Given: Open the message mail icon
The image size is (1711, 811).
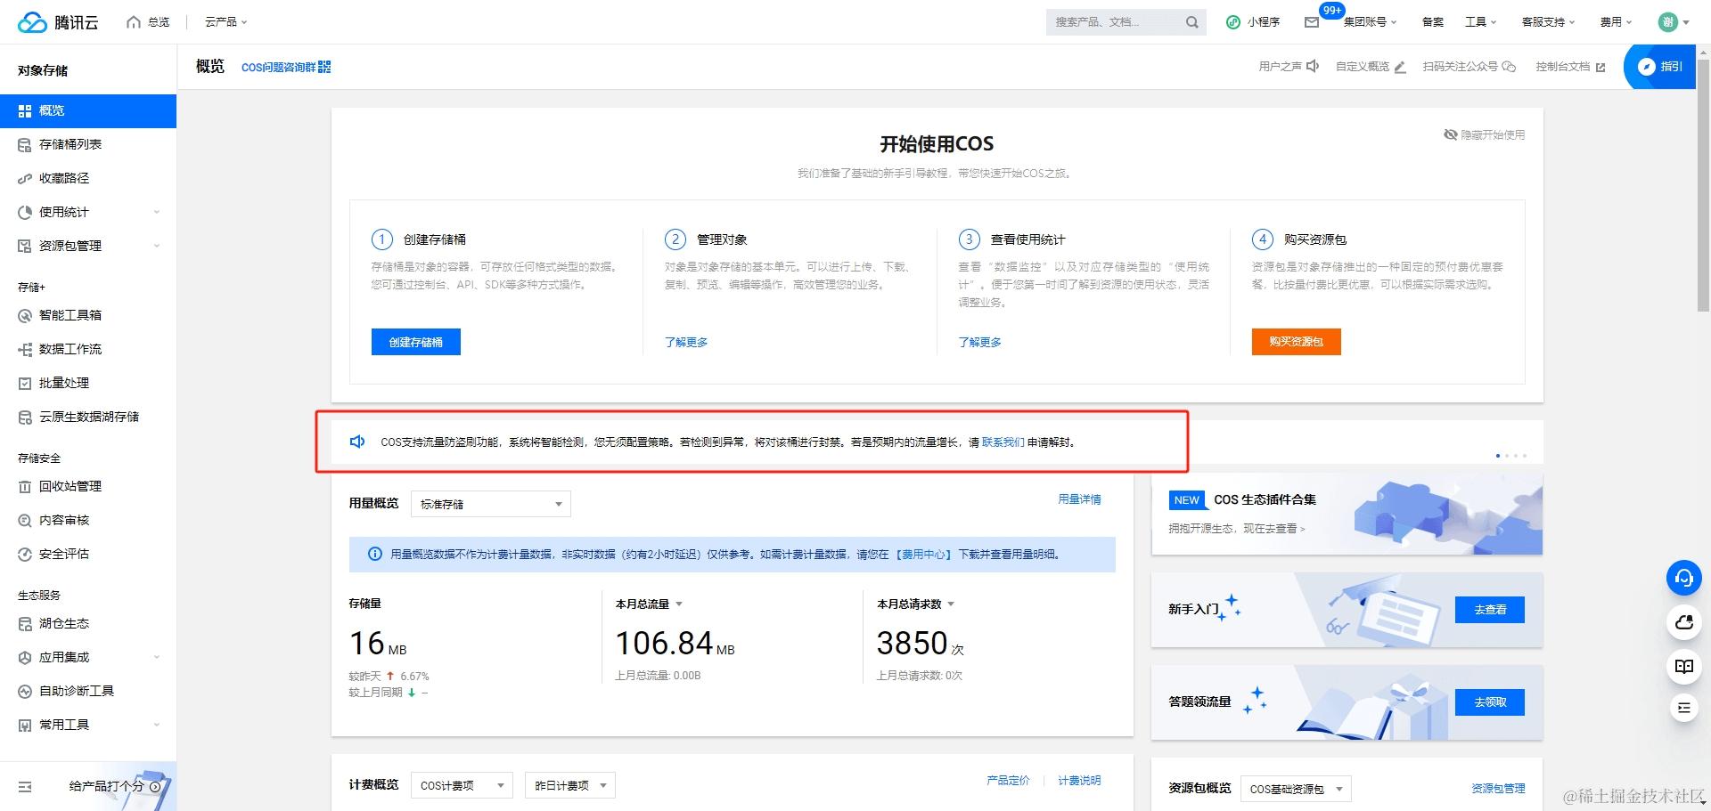Looking at the screenshot, I should [x=1312, y=22].
